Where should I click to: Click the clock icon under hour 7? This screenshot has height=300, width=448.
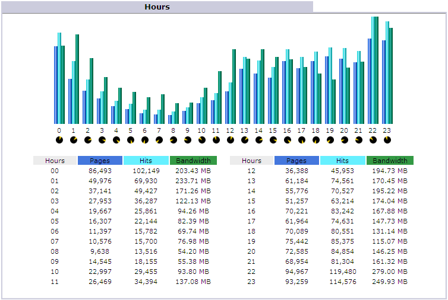[159, 140]
